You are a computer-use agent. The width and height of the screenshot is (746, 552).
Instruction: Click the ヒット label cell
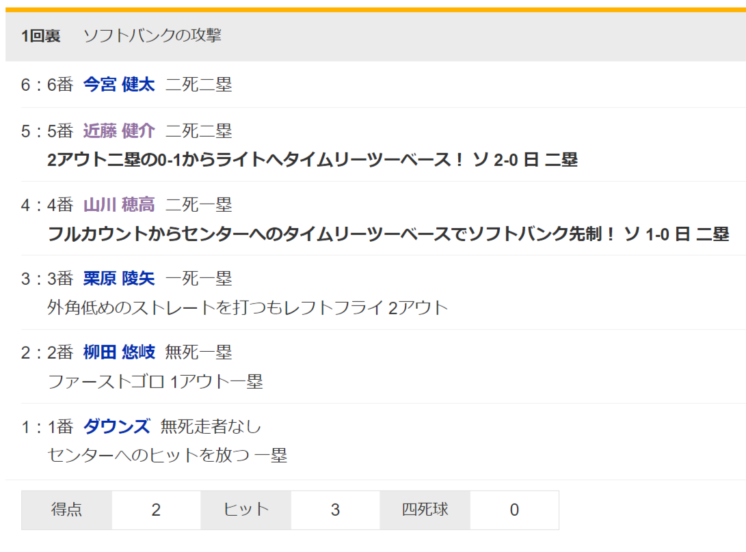[x=246, y=510]
